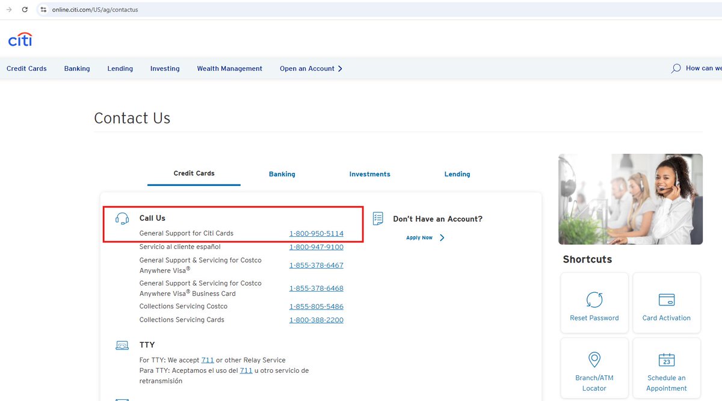Switch to the Investments contact tab
Viewport: 722px width, 401px height.
[370, 174]
